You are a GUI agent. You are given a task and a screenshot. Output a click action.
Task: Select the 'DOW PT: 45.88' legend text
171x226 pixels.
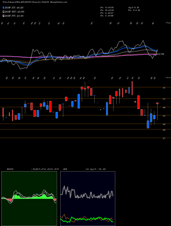pyautogui.click(x=14, y=16)
